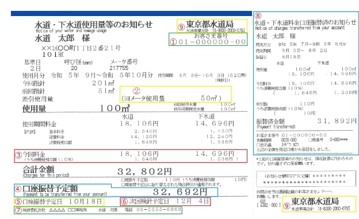Select the address line ××区○○町1丁目2番21号
Image resolution: width=359 pixels, height=219 pixels.
(81, 48)
